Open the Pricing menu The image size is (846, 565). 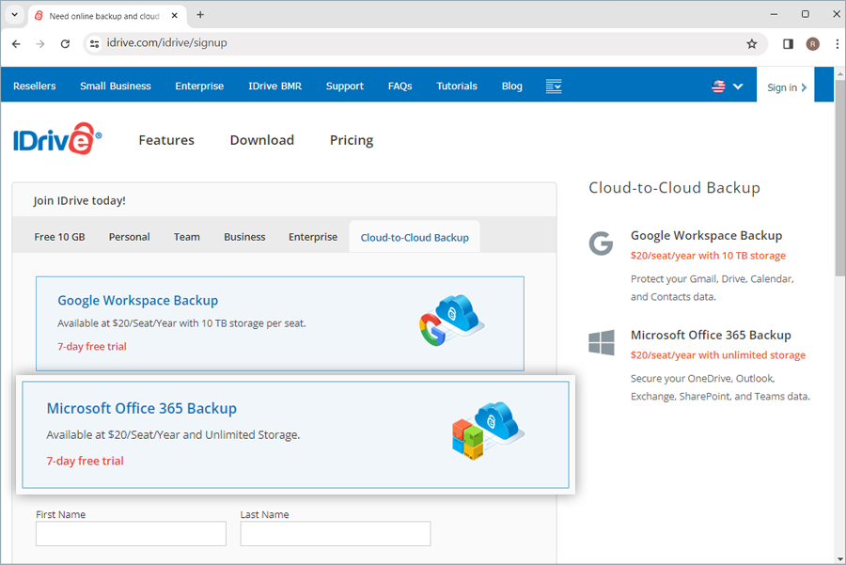(352, 140)
